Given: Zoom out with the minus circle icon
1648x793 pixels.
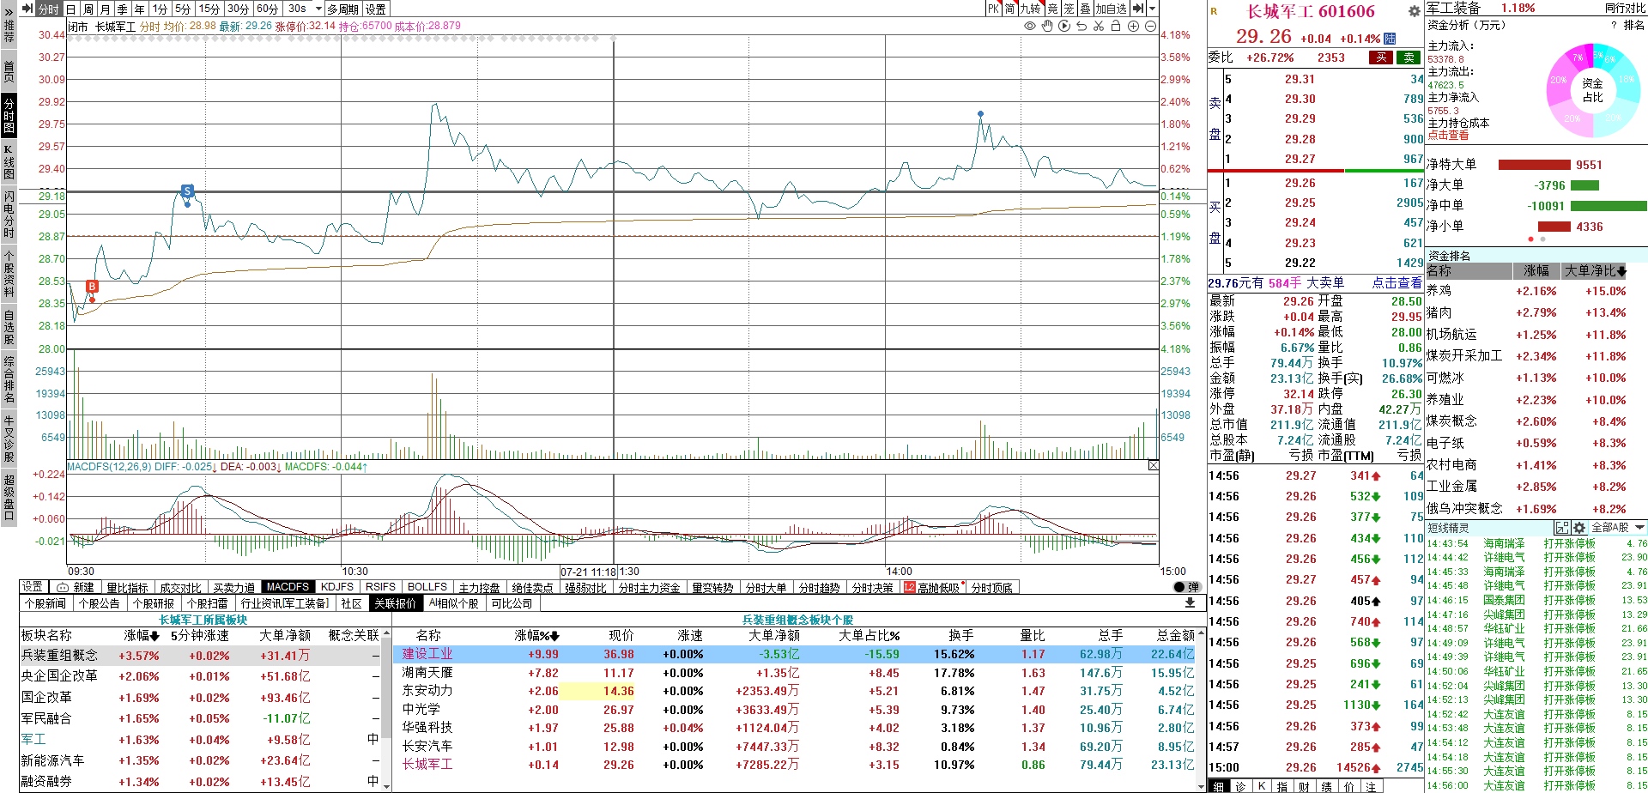Looking at the screenshot, I should point(1150,27).
